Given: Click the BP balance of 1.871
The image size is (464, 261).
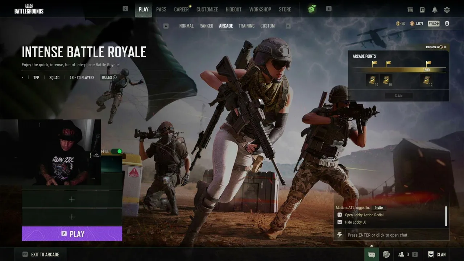Looking at the screenshot, I should pos(417,24).
